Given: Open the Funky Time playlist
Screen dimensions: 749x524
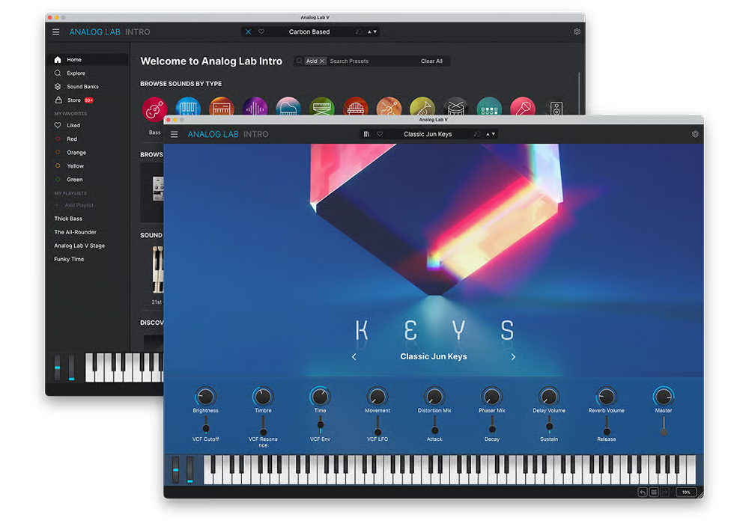Looking at the screenshot, I should [69, 259].
